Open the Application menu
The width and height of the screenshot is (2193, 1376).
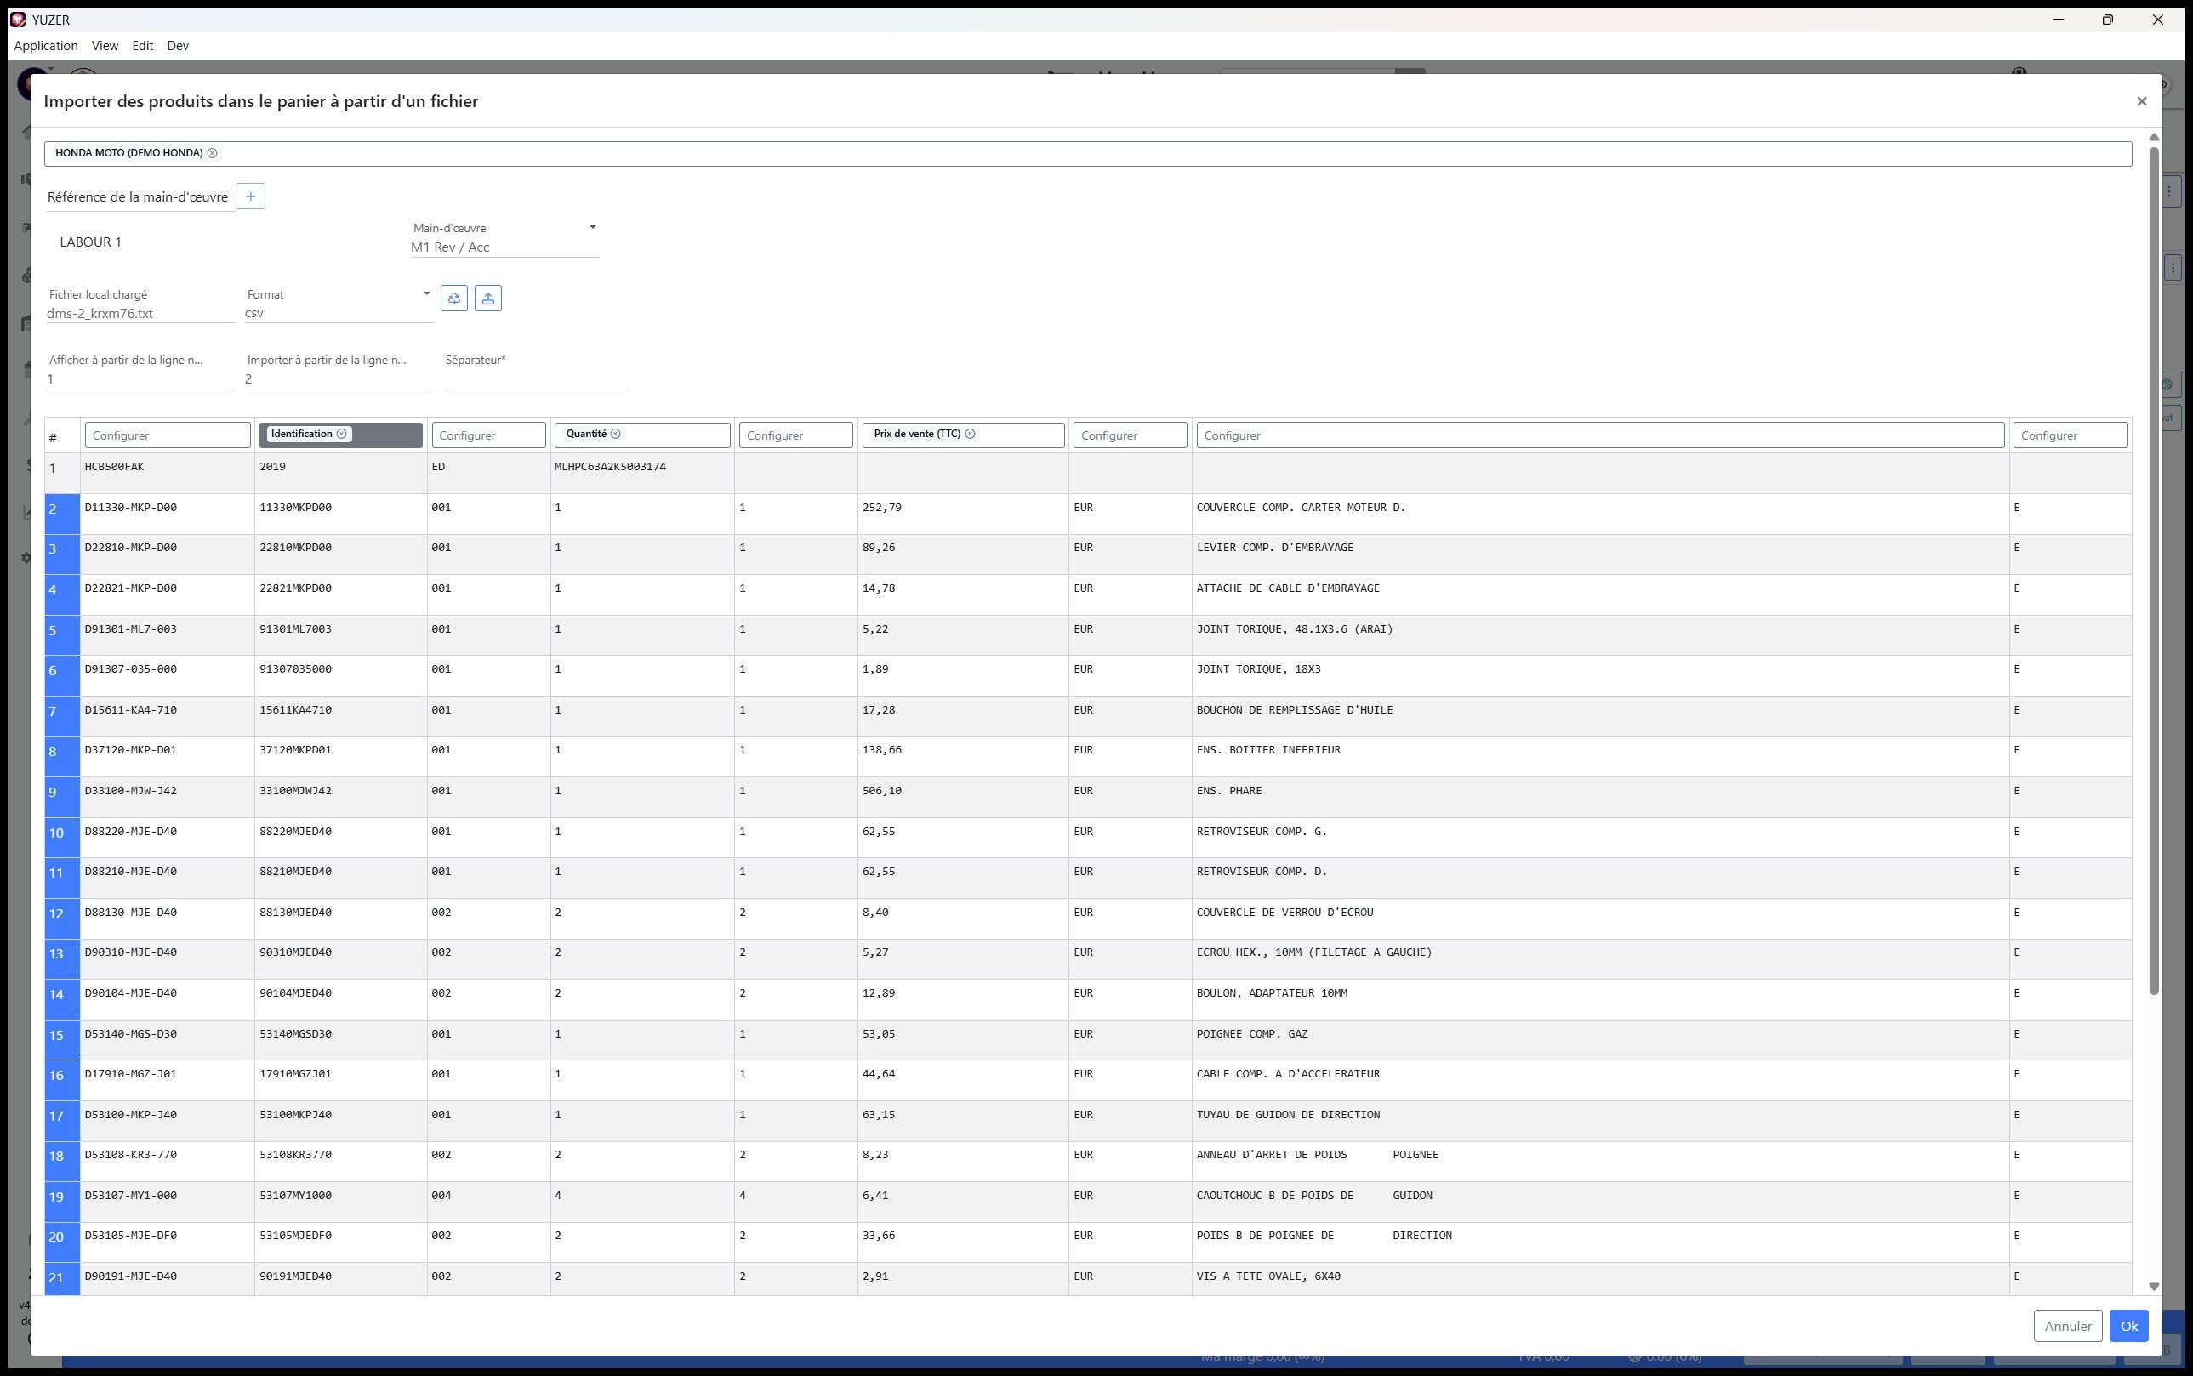point(46,46)
